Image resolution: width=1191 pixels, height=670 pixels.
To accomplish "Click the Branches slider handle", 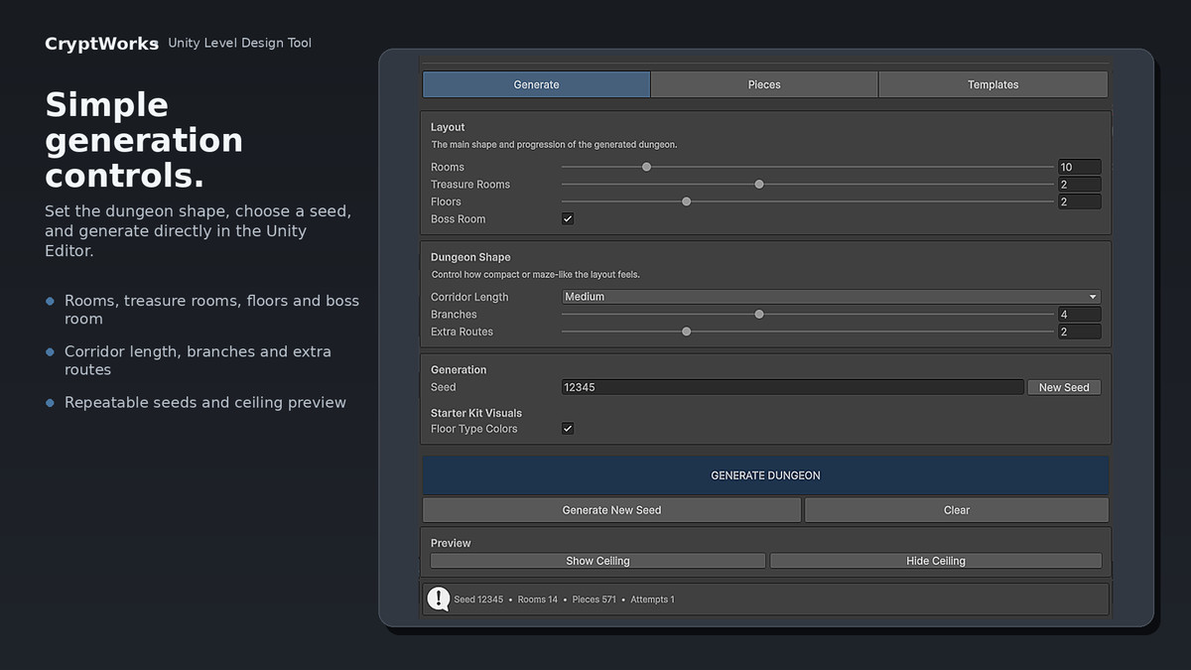I will [759, 314].
